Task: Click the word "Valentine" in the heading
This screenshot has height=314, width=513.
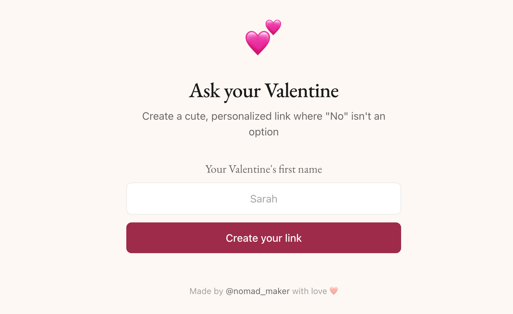Action: (301, 91)
